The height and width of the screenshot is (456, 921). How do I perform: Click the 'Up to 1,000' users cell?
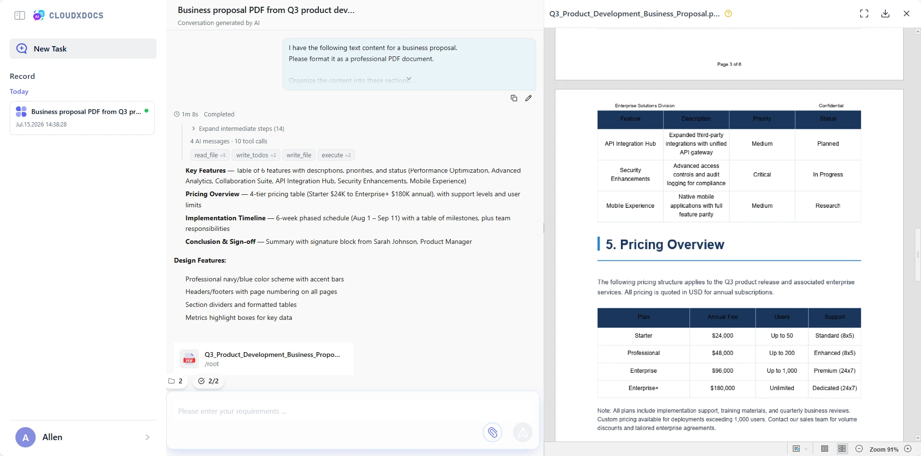[782, 371]
